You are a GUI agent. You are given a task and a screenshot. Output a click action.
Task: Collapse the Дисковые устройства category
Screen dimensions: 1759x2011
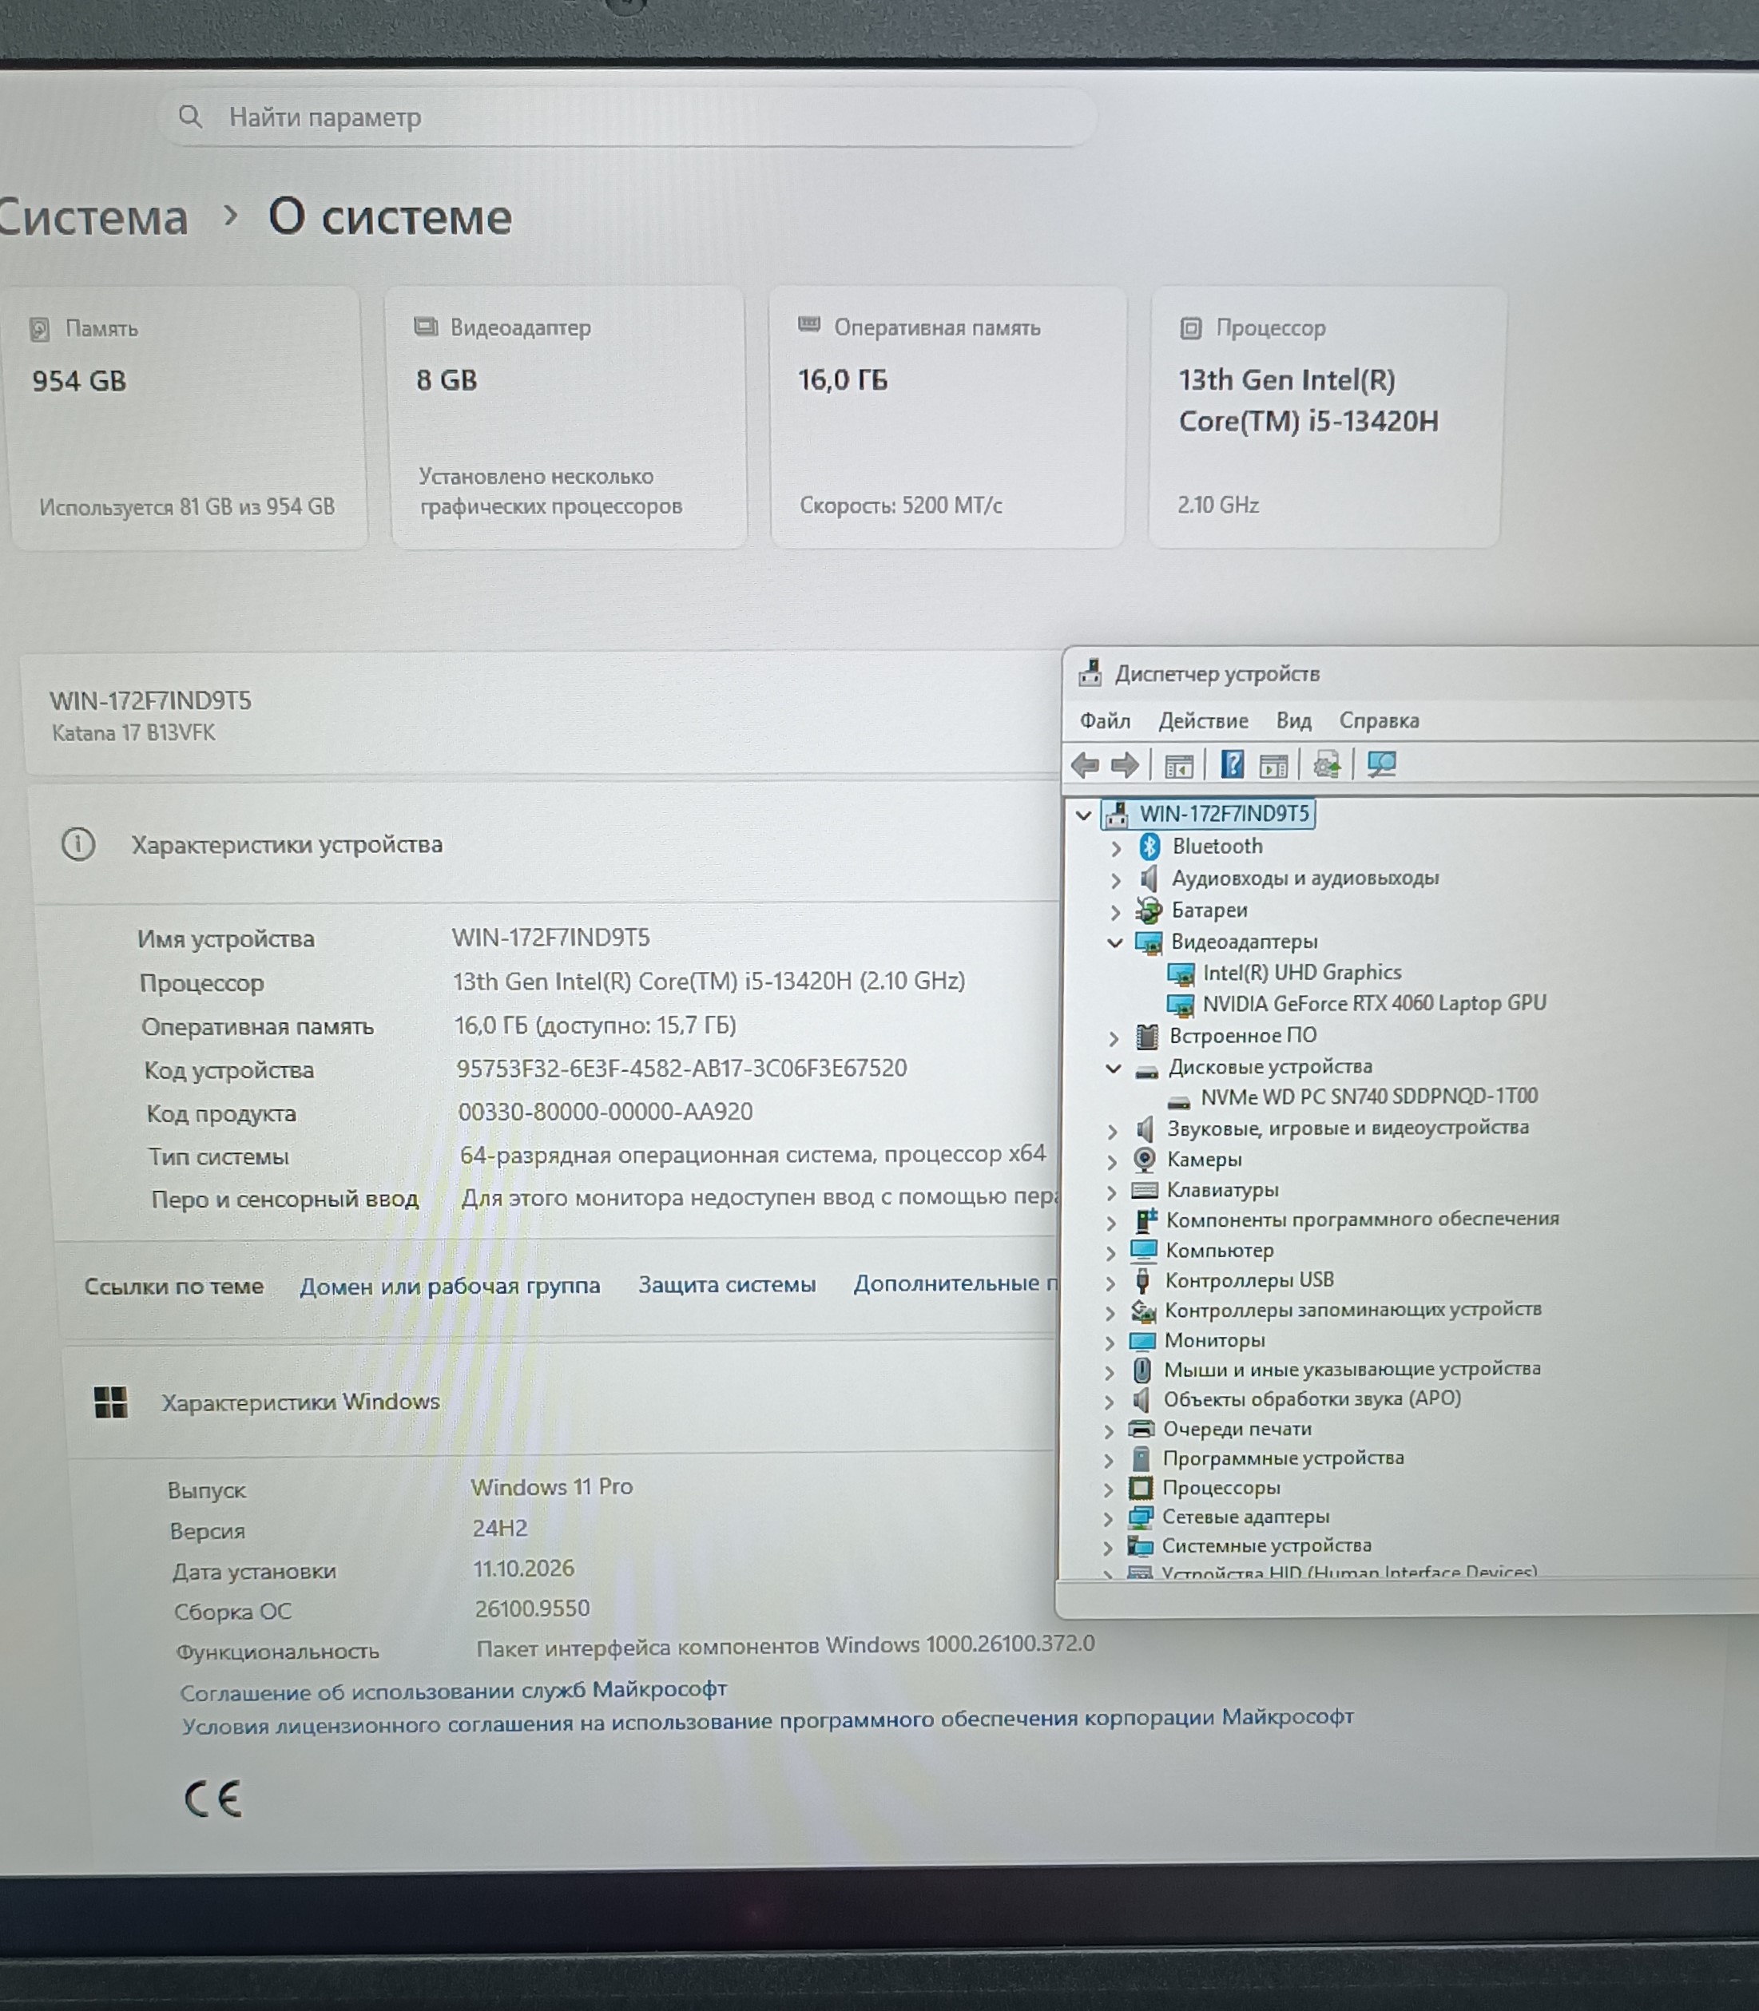1113,1068
